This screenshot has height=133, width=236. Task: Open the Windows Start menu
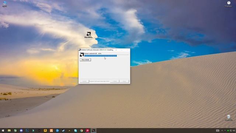tap(3, 130)
